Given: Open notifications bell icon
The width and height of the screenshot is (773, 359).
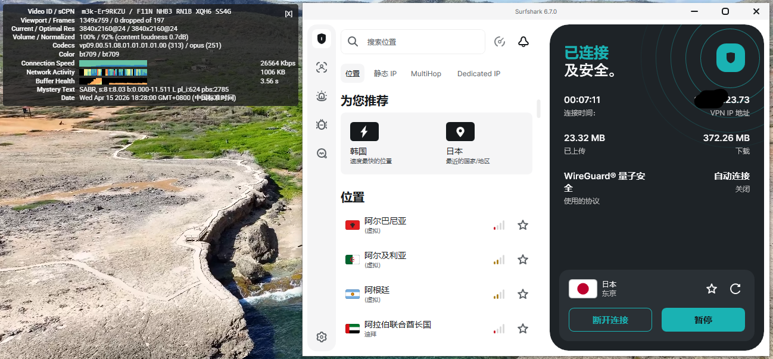Looking at the screenshot, I should pyautogui.click(x=523, y=42).
